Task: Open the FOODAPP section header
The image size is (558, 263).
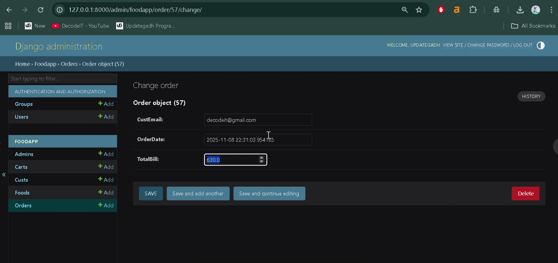Action: click(26, 141)
